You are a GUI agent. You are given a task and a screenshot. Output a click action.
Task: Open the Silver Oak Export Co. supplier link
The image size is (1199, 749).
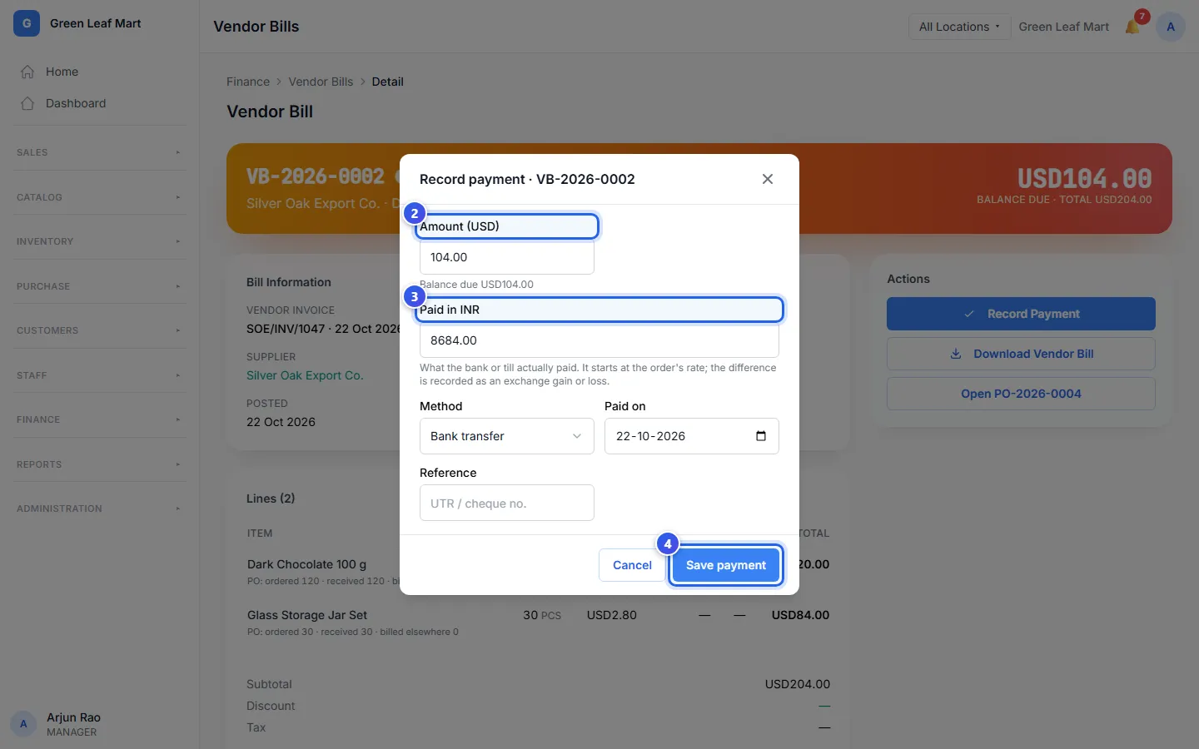tap(305, 375)
